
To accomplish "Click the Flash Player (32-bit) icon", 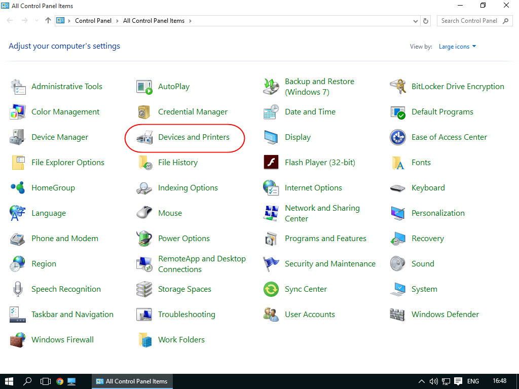I will pos(271,163).
